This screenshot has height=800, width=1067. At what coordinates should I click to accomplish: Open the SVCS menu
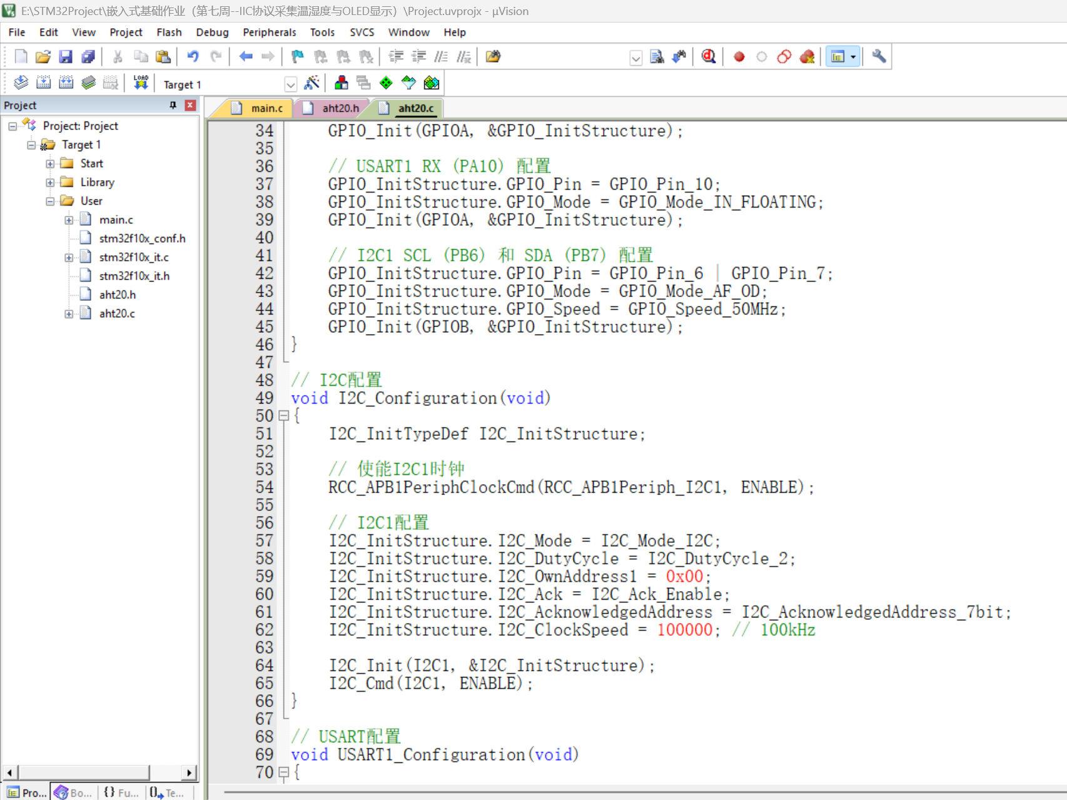[x=362, y=32]
